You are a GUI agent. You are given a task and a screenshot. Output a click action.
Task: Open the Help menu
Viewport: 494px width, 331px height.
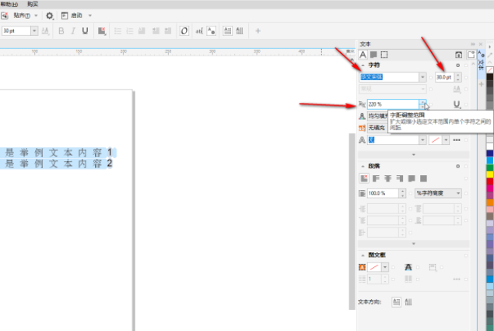[x=9, y=4]
